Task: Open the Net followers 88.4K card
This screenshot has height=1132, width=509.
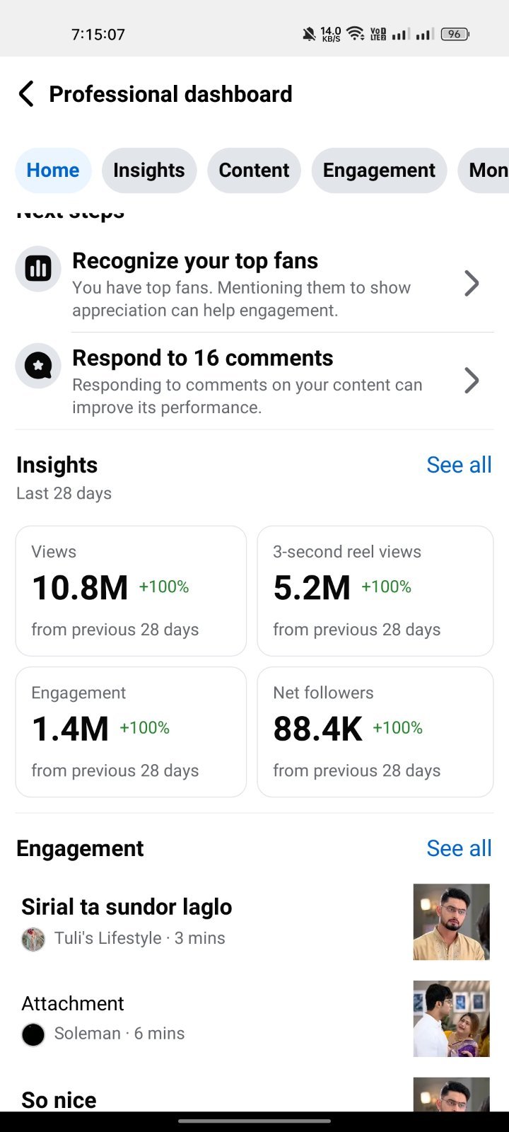Action: 375,732
